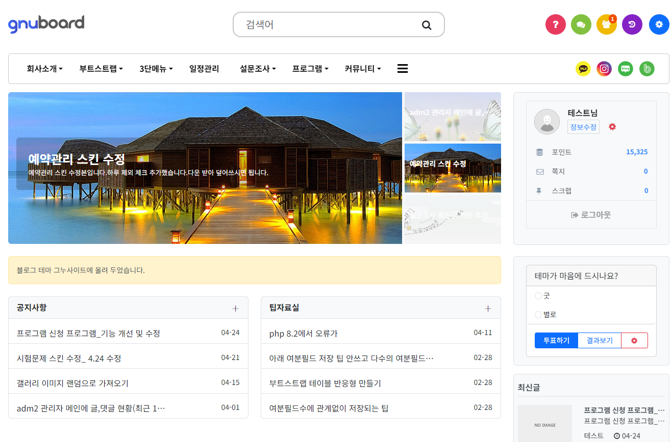Click the search magnifier icon
The height and width of the screenshot is (442, 672).
click(x=427, y=25)
